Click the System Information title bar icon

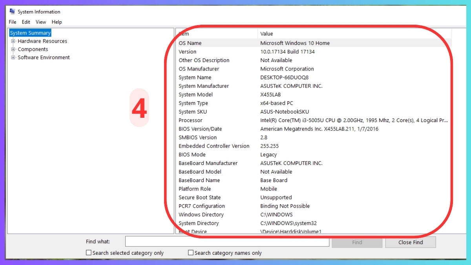(x=12, y=12)
